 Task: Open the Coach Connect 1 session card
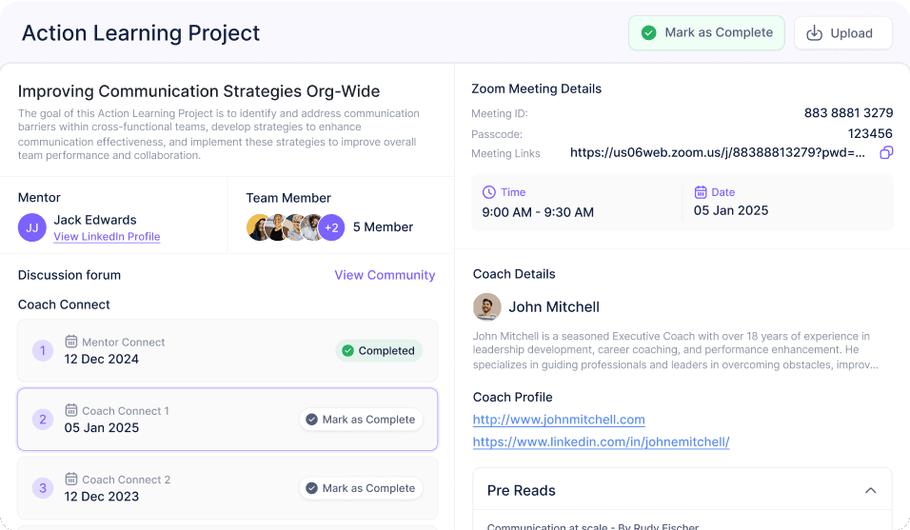click(x=227, y=420)
